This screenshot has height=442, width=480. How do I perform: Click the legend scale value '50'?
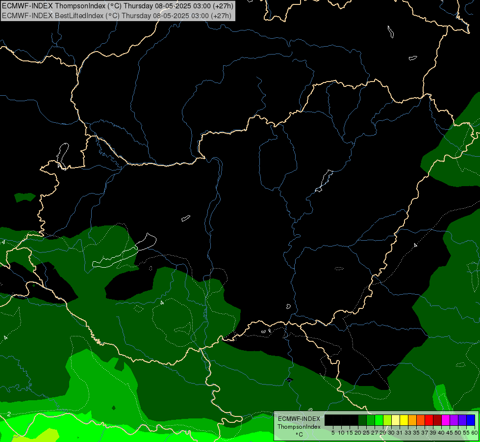pos(458,433)
